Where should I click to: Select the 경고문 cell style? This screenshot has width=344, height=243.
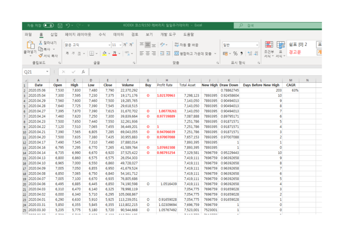[295, 52]
